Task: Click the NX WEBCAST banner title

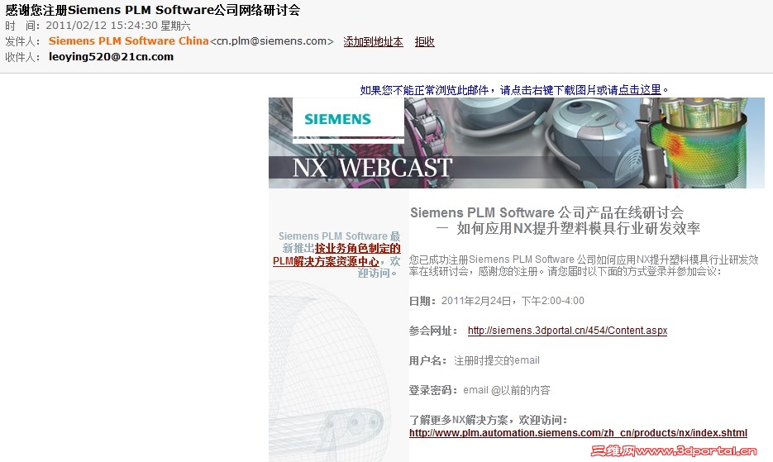Action: [372, 168]
